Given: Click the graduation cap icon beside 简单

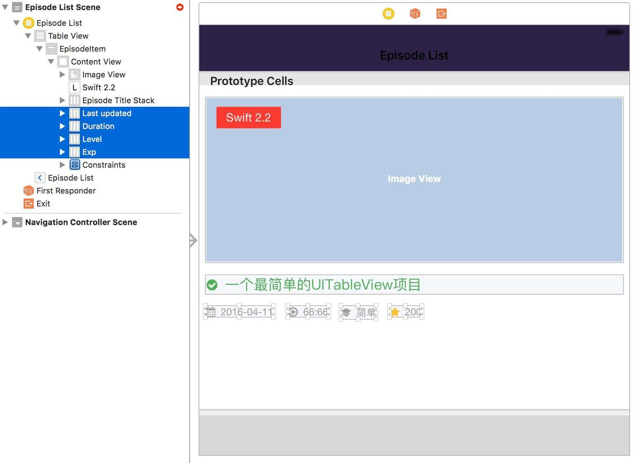Looking at the screenshot, I should click(346, 312).
